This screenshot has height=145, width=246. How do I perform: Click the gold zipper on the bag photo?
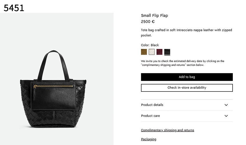pyautogui.click(x=53, y=86)
